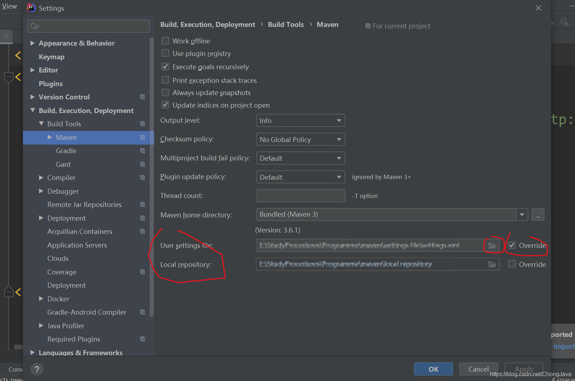This screenshot has width=575, height=381.
Task: Click Build, Execution, Deployment breadcrumb
Action: (208, 24)
